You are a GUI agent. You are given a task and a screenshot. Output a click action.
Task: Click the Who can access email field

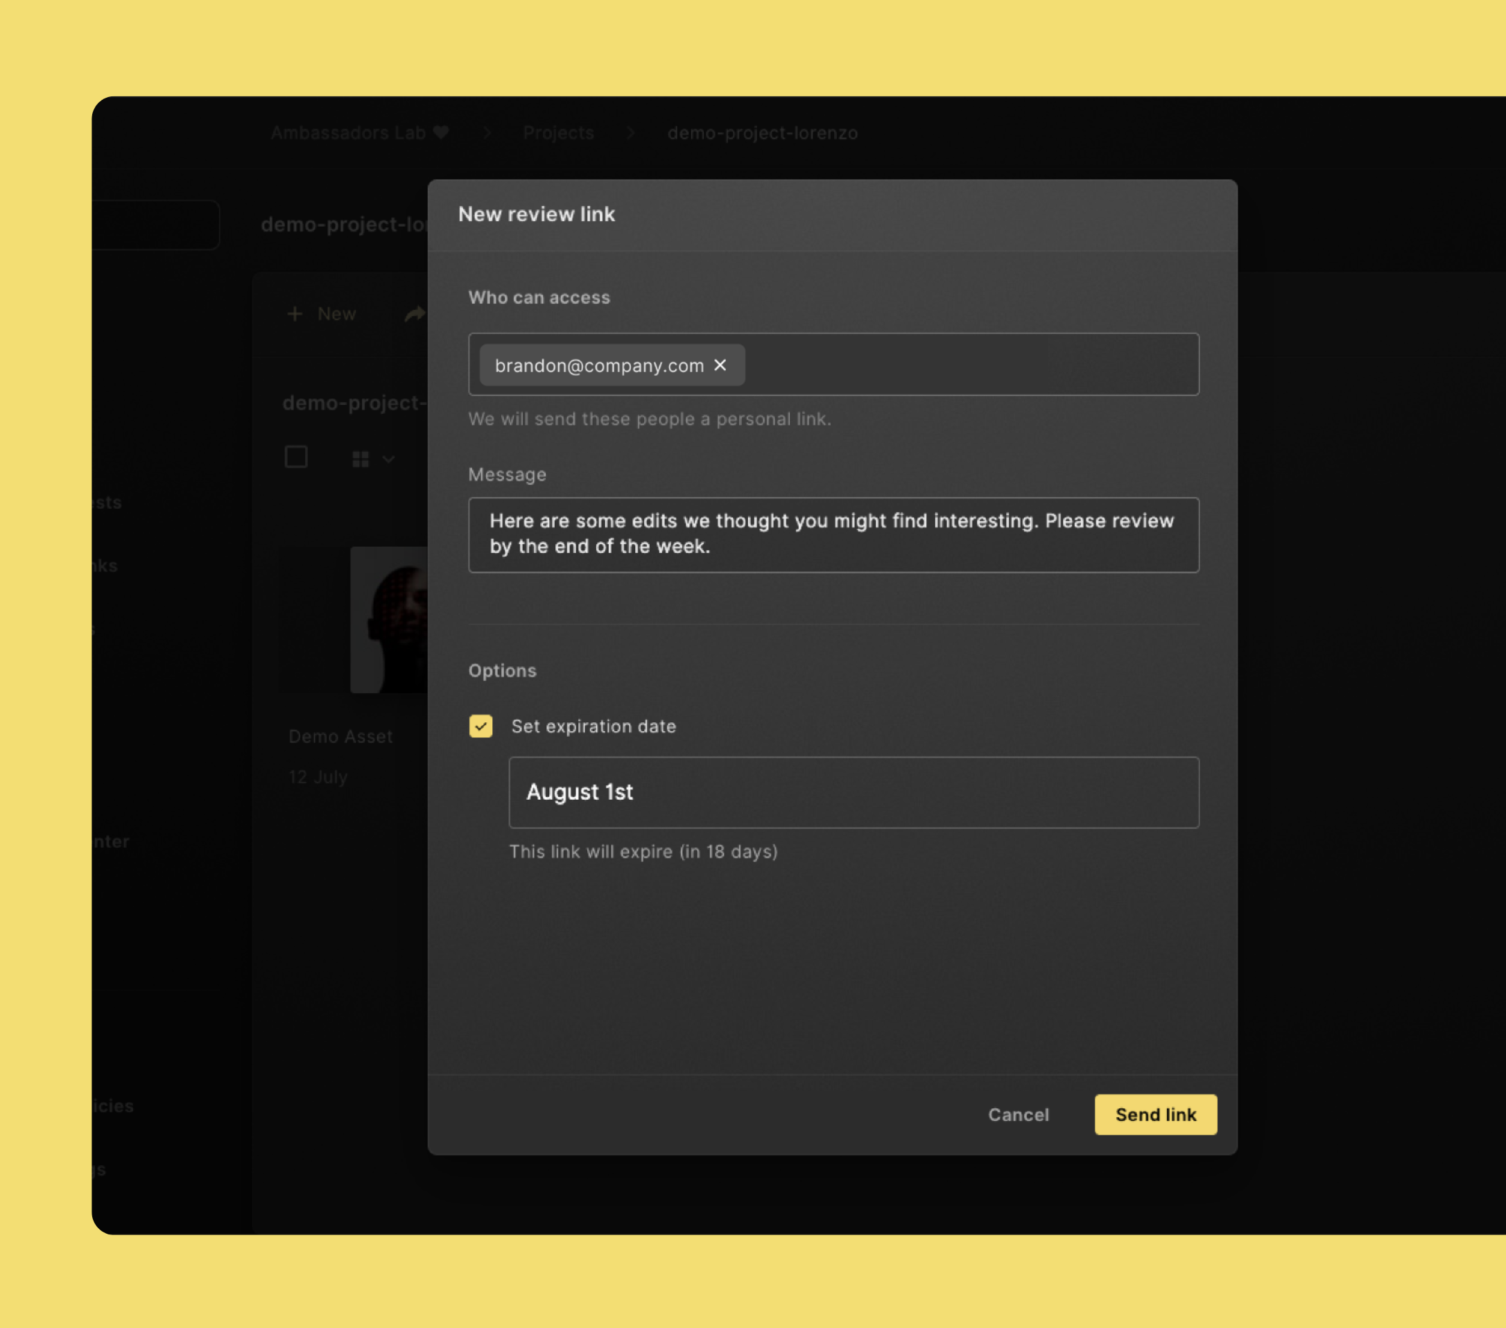(x=833, y=364)
